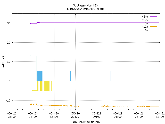The image size is (165, 124).
Task: Click the orange -12V legend line sample
Action: point(153,26)
